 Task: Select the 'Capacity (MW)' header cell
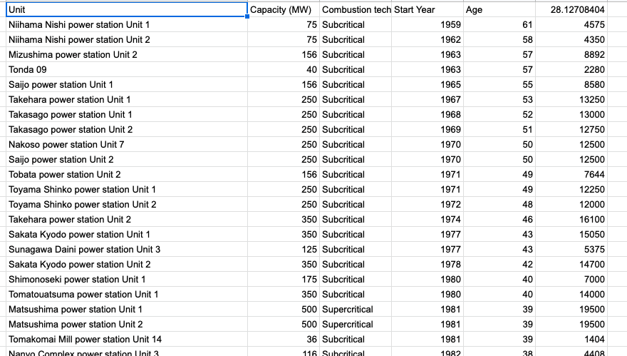(284, 9)
